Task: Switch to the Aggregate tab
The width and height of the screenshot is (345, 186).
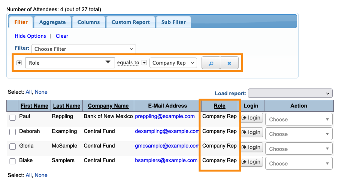Action: (52, 22)
